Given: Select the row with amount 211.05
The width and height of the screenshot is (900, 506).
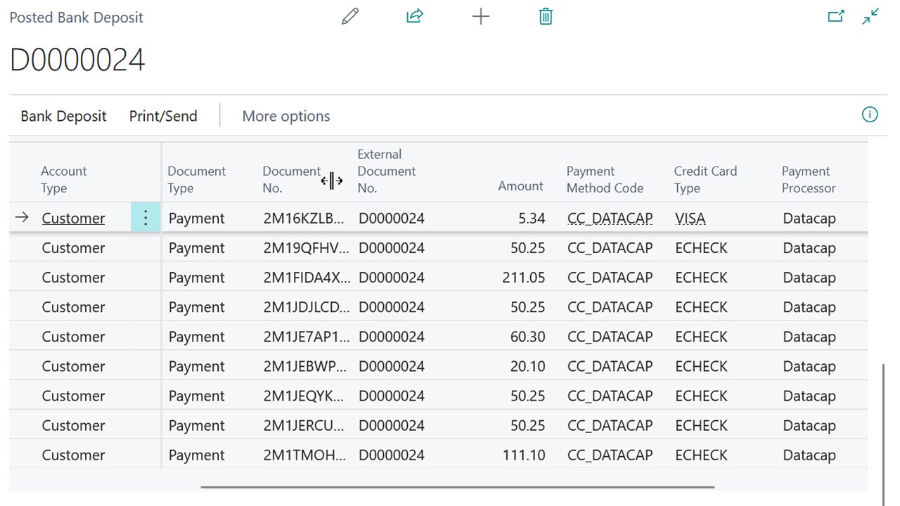Looking at the screenshot, I should [523, 278].
